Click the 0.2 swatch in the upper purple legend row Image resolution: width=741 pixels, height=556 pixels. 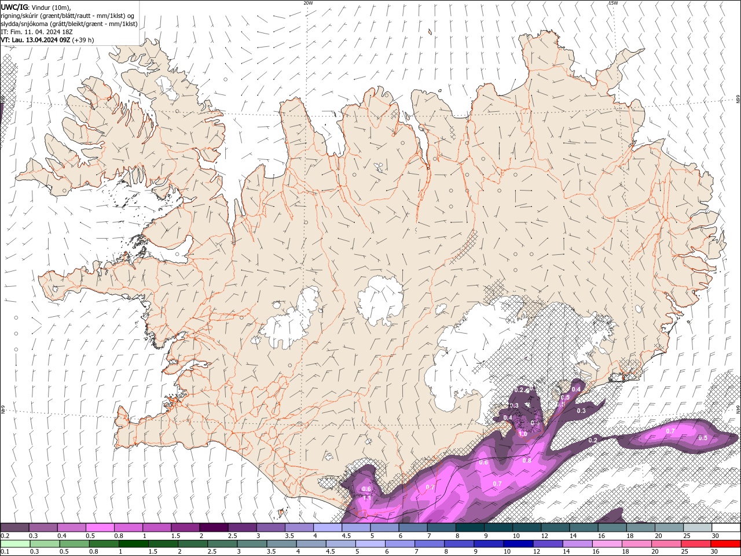[14, 528]
